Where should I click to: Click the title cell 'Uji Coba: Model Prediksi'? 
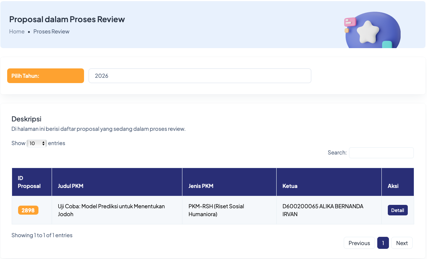[117, 210]
